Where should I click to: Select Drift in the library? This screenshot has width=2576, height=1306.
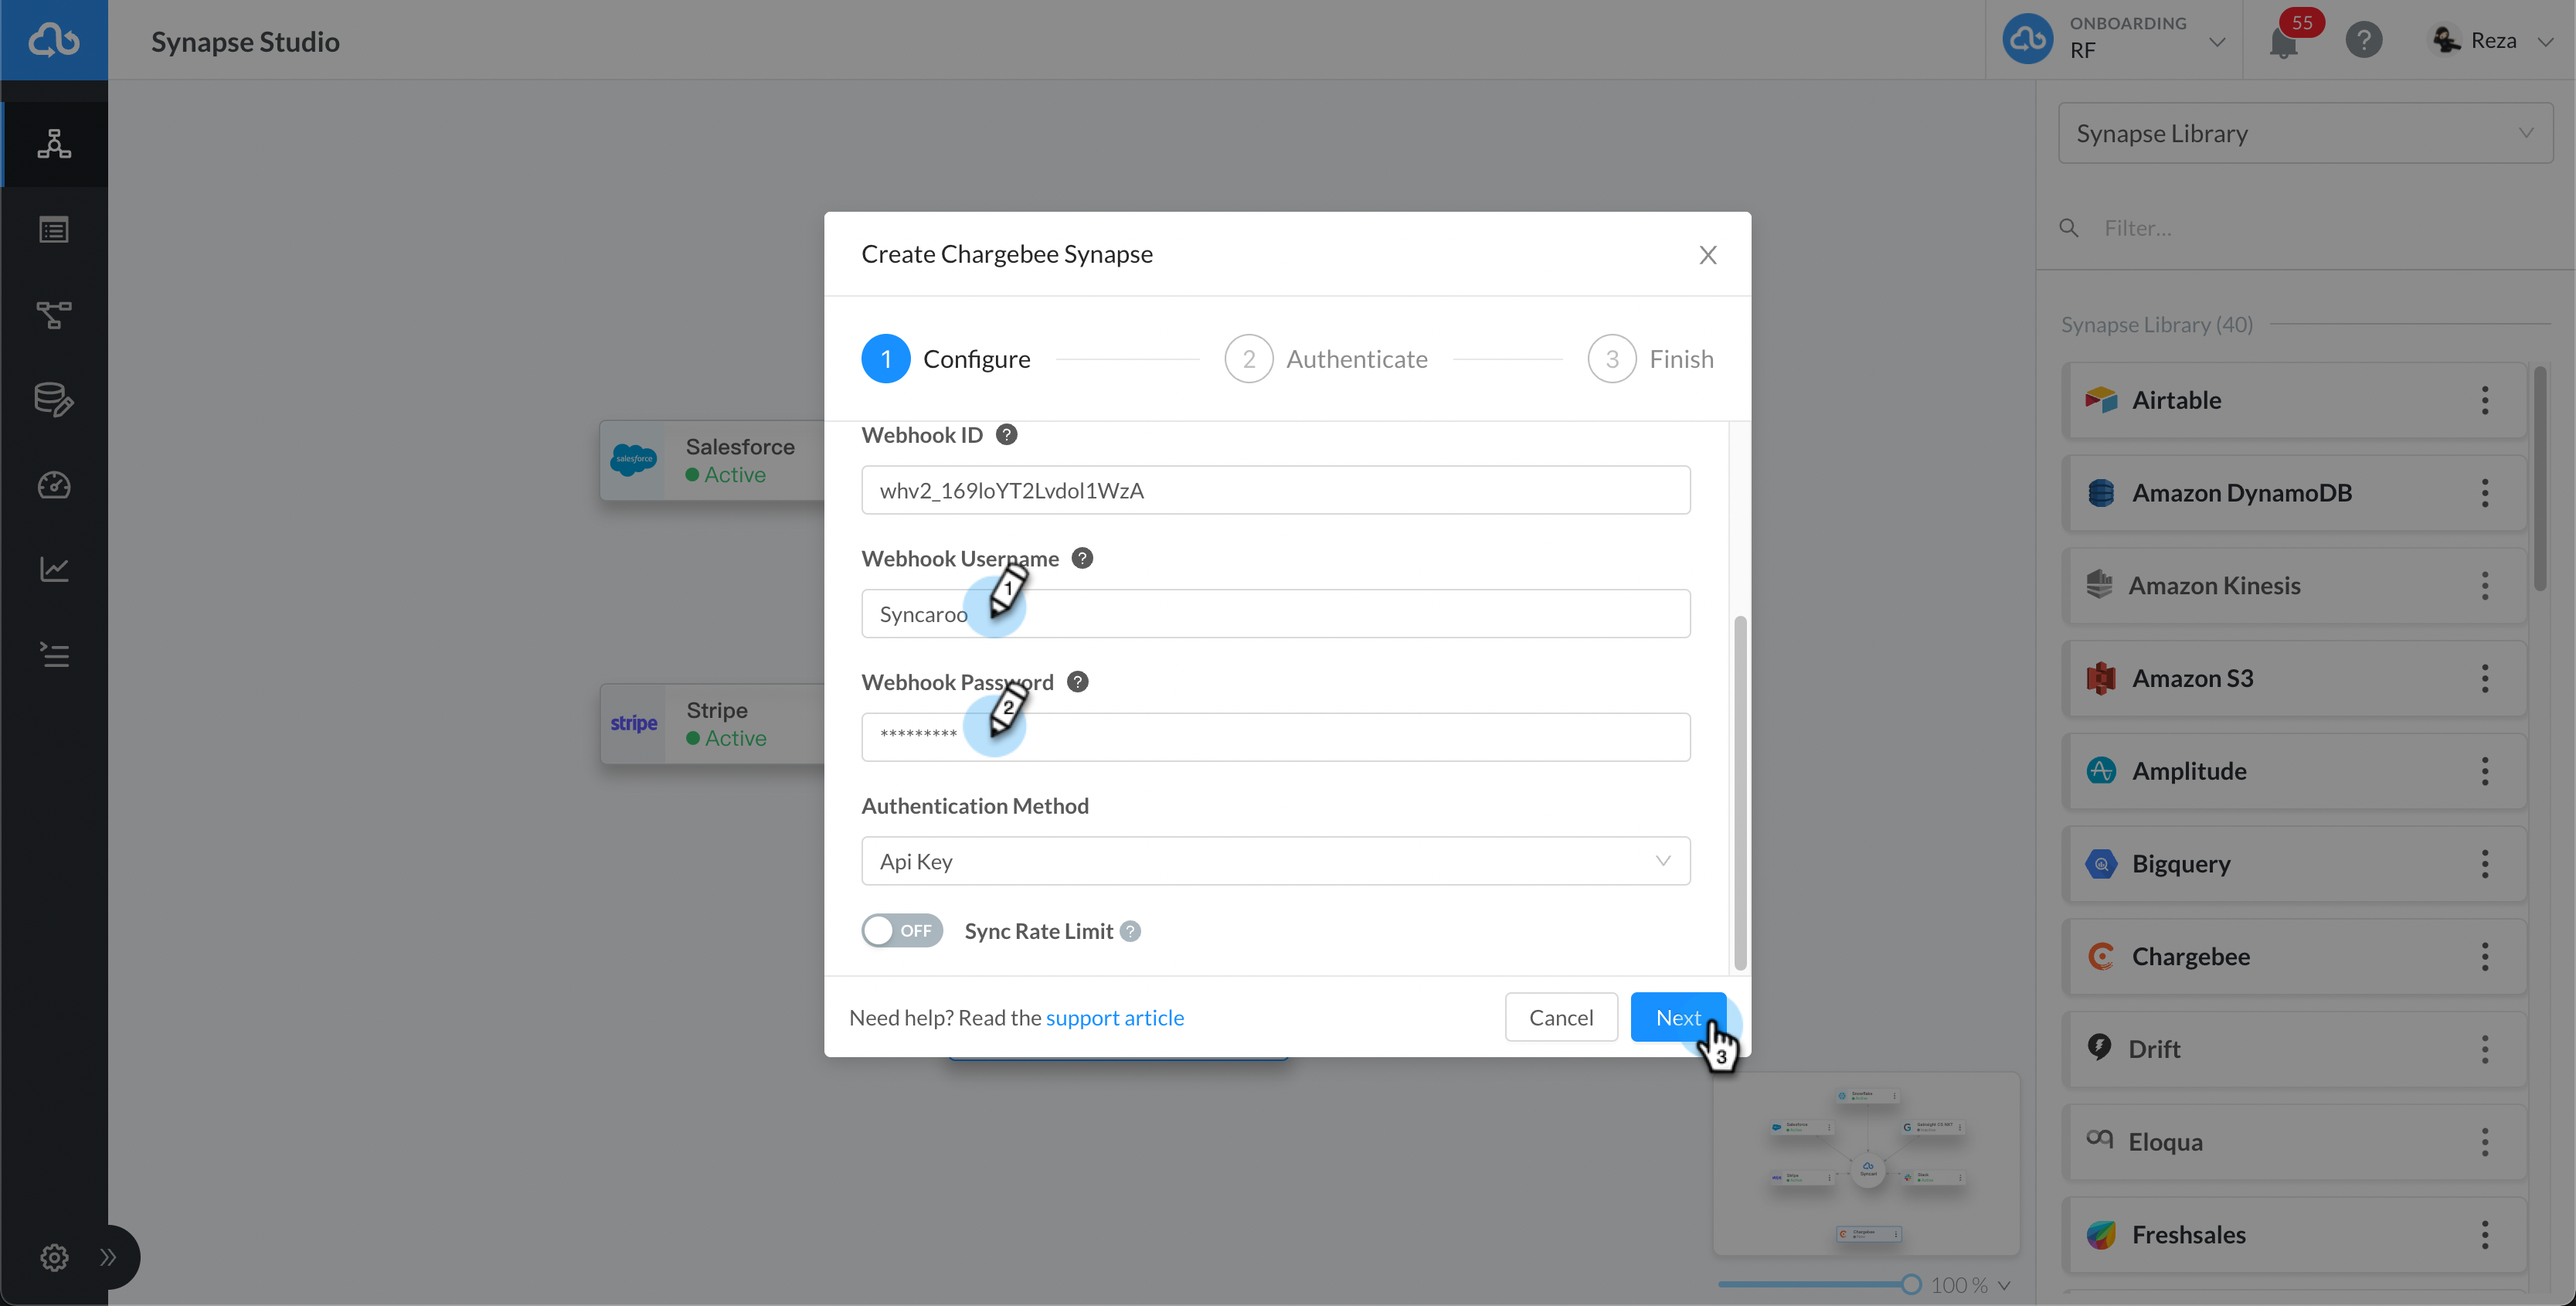[x=2294, y=1049]
